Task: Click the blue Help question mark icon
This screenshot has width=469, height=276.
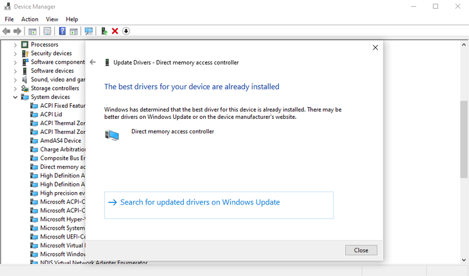Action: (62, 31)
